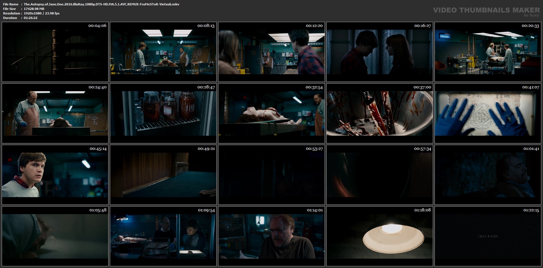The height and width of the screenshot is (268, 543).
Task: Select the blue gloves frame at 00:41:07
Action: coord(488,113)
